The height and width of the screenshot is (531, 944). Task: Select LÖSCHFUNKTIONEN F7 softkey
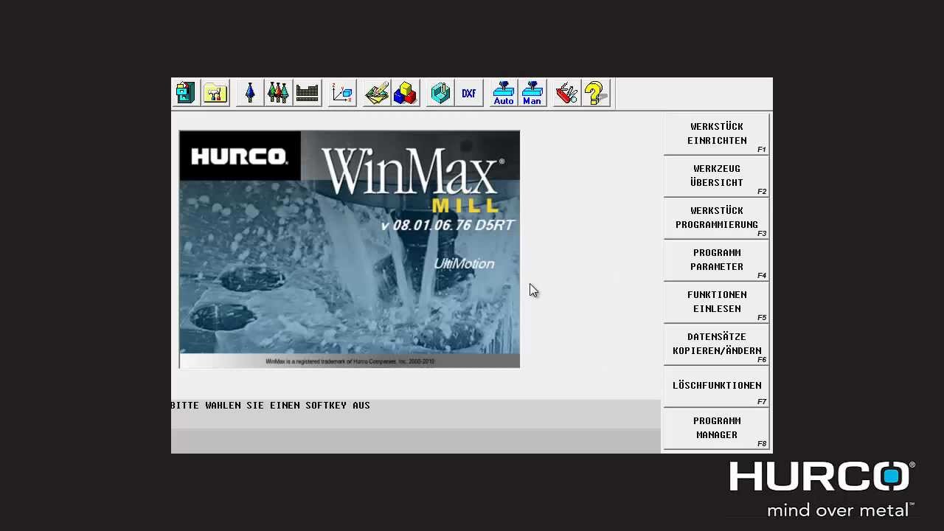(716, 386)
